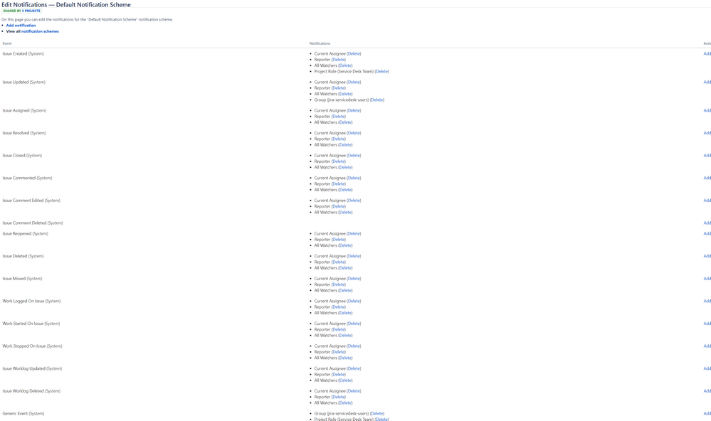Delete All Watchers from Issue Reopened
This screenshot has width=711, height=421.
(345, 245)
